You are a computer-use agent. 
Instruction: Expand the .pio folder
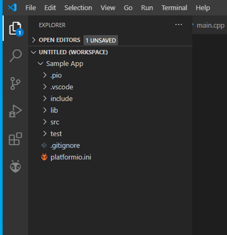56,75
